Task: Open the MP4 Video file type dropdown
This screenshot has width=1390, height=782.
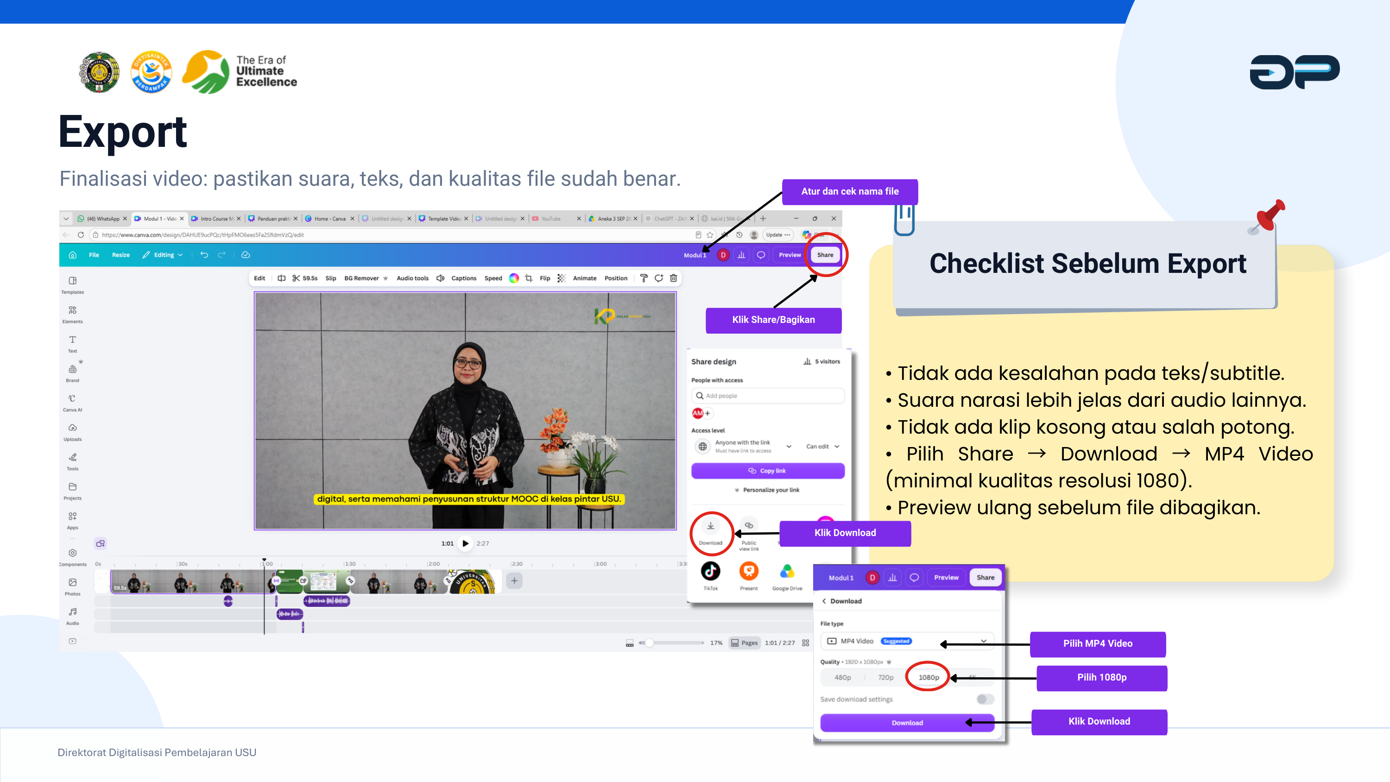Action: (908, 641)
